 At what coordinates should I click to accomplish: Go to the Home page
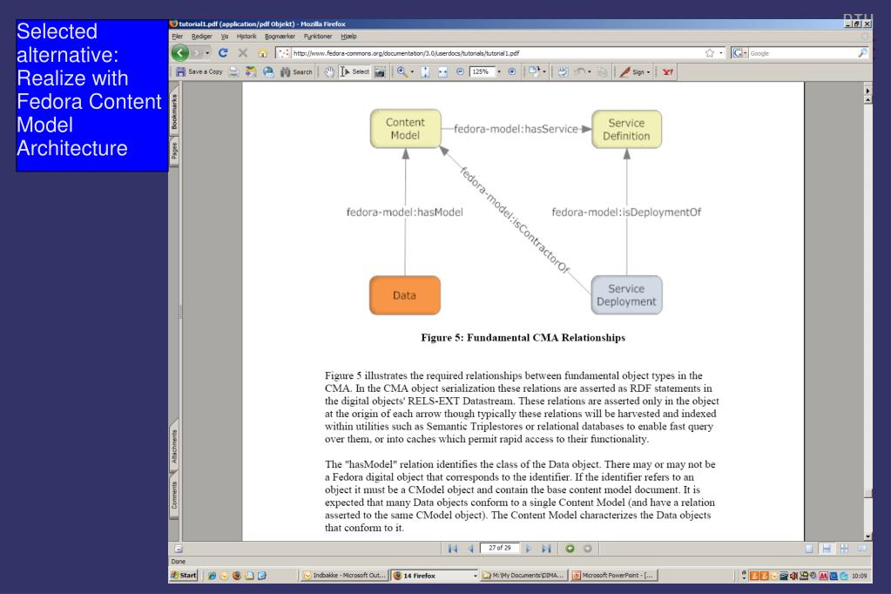click(262, 53)
